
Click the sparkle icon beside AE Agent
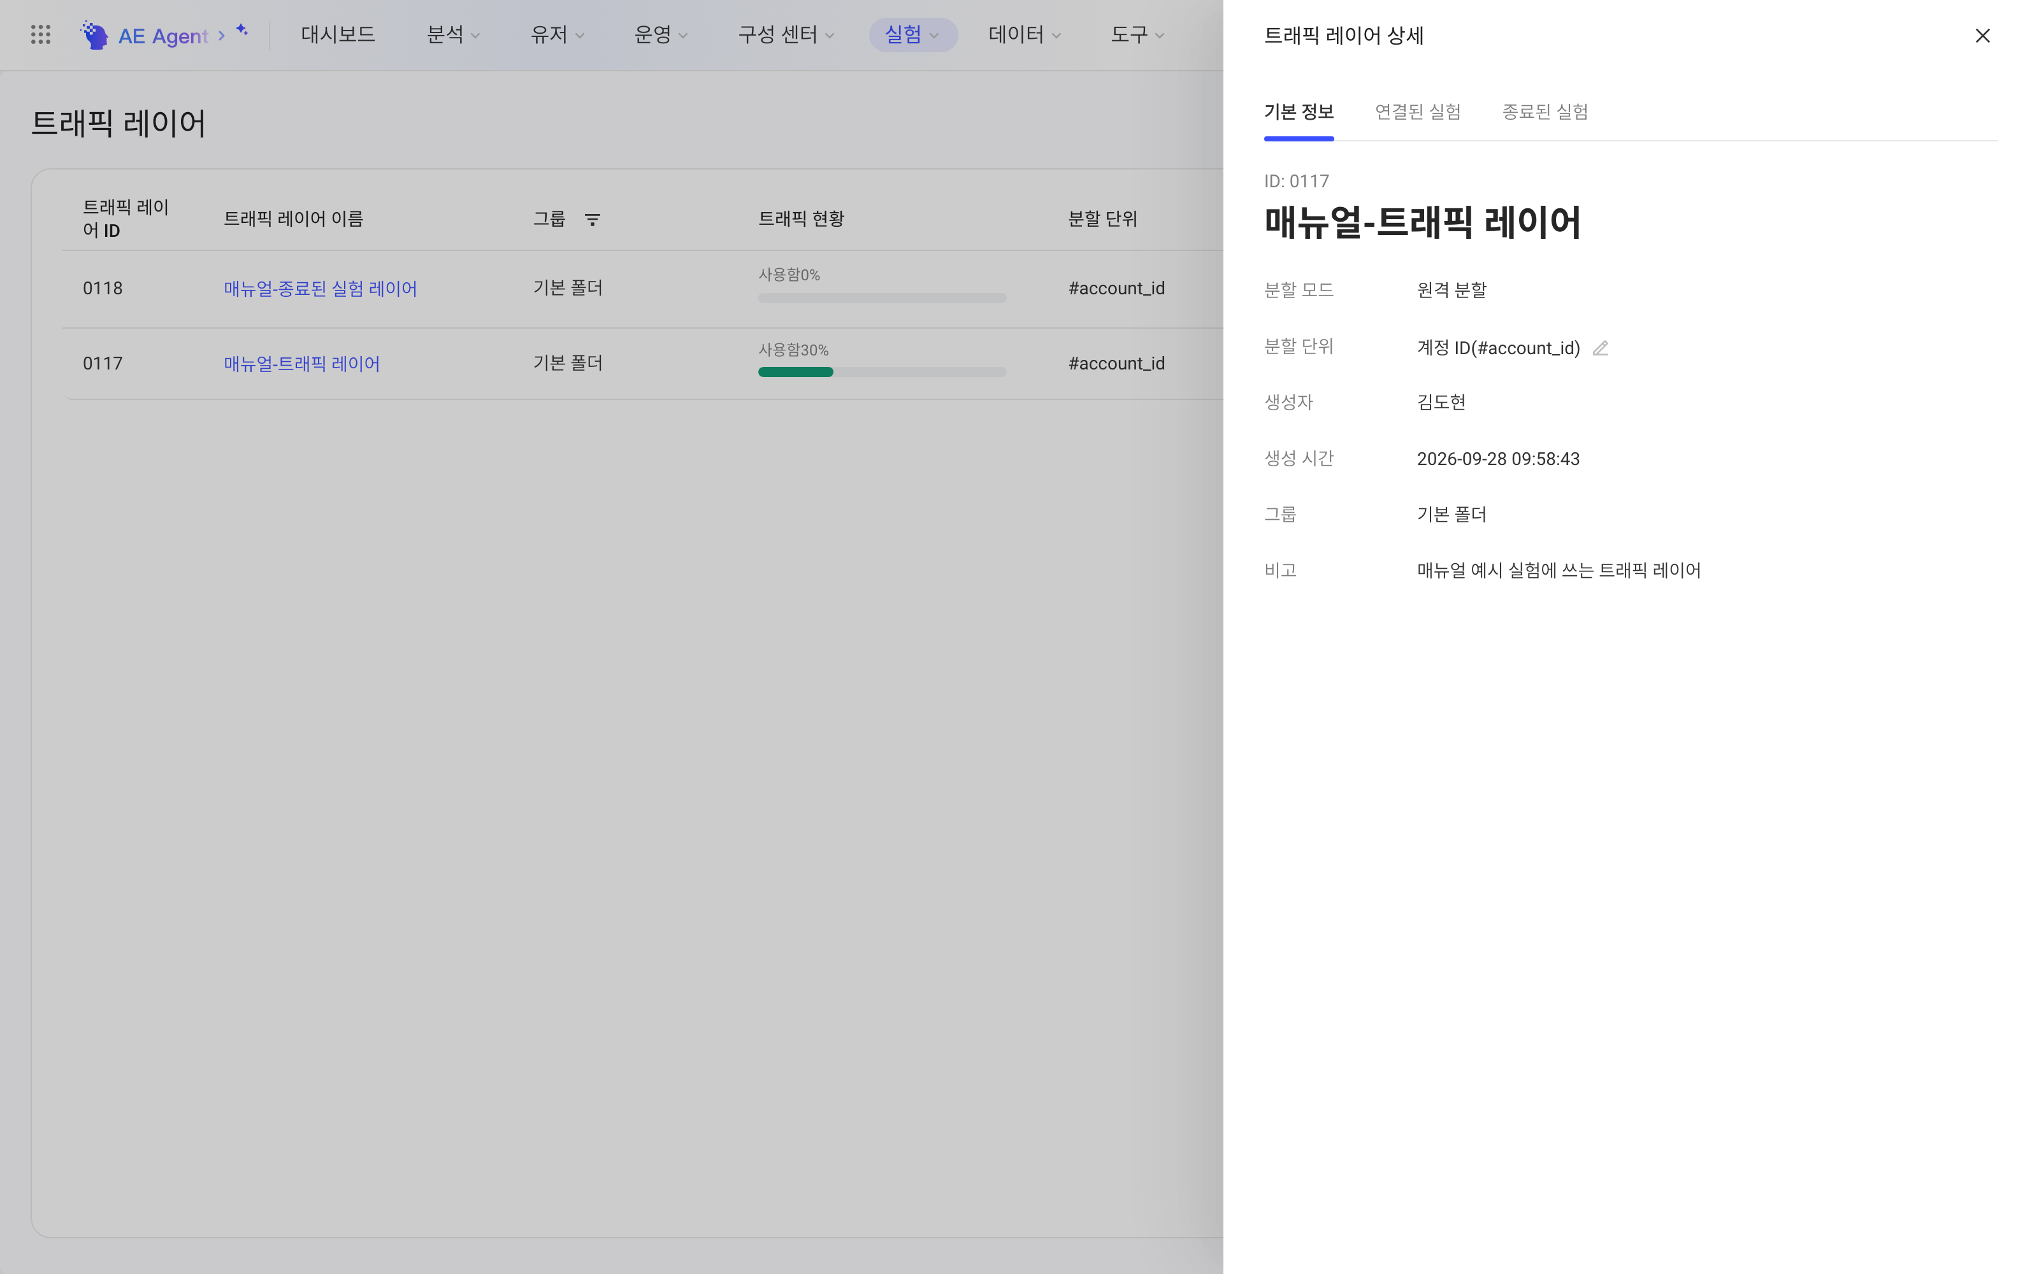coord(242,29)
